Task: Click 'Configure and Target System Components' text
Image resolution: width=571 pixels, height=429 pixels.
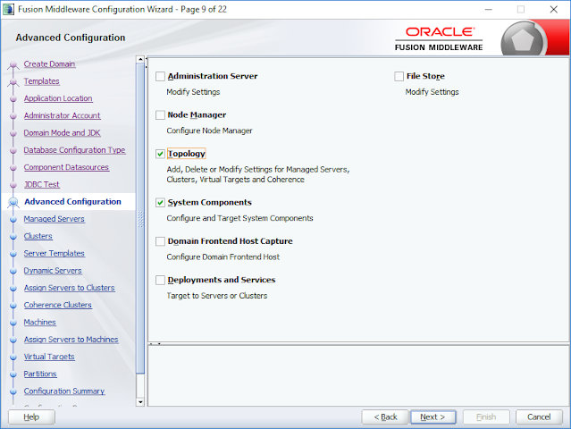Action: click(239, 218)
